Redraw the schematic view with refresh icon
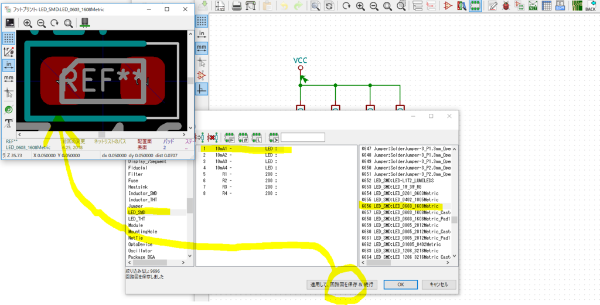 point(346,5)
